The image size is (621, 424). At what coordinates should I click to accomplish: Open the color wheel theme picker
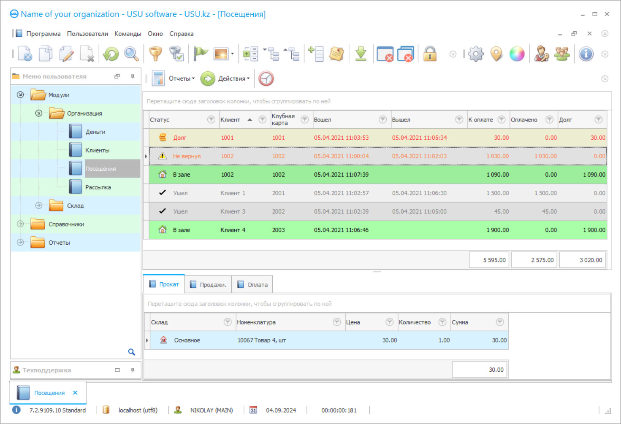(x=517, y=54)
